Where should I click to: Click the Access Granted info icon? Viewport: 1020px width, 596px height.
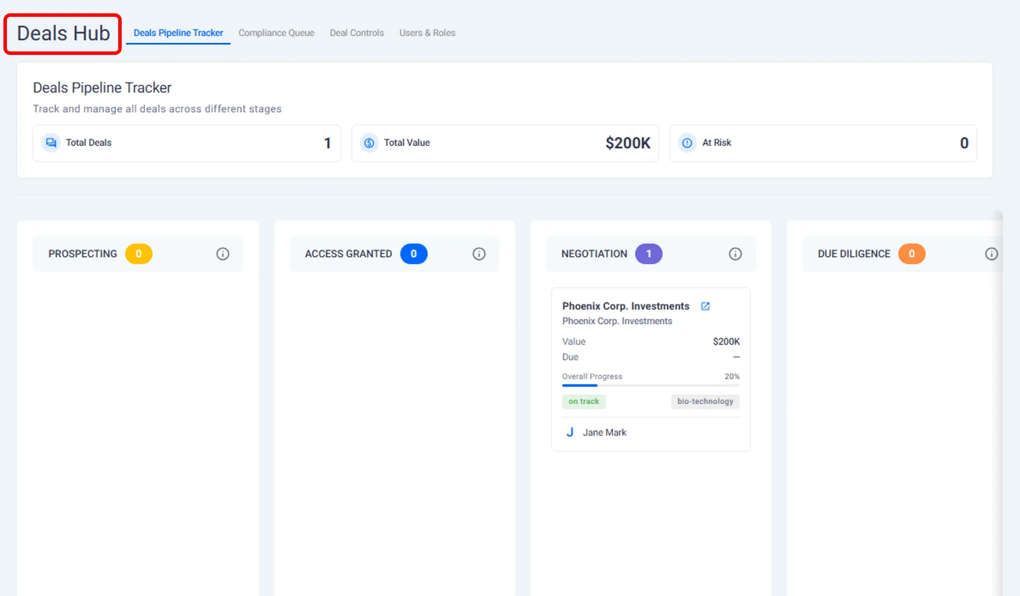pyautogui.click(x=479, y=254)
